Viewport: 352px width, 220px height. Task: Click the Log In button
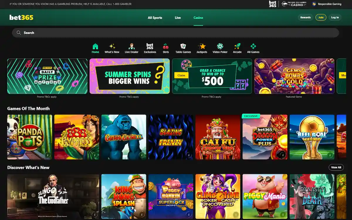click(x=335, y=18)
